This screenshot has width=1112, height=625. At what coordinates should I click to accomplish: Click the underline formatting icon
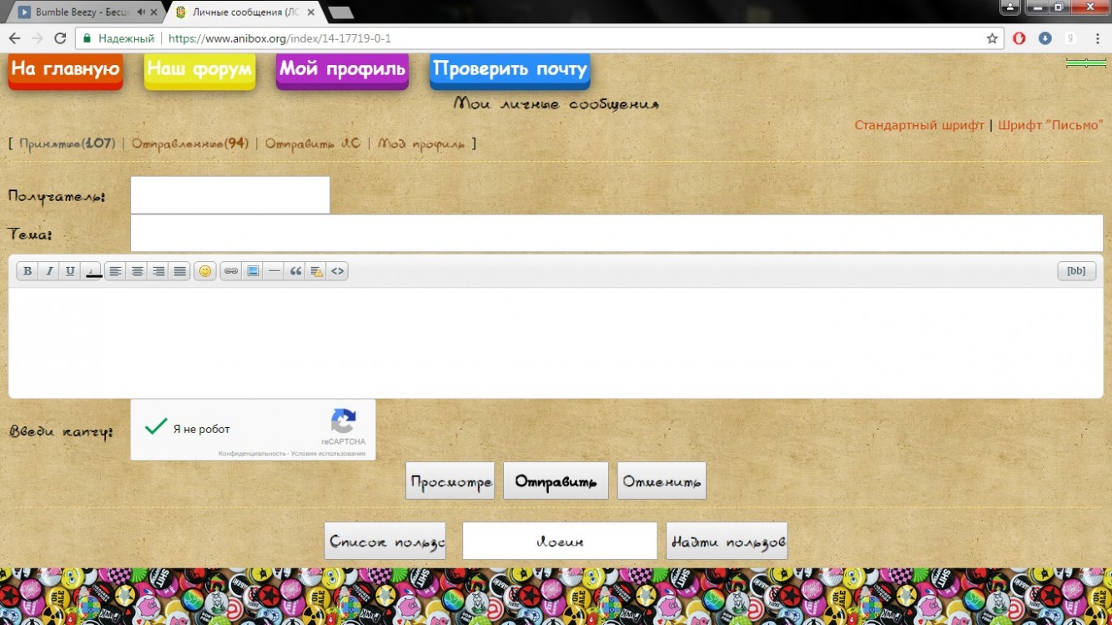pos(70,271)
